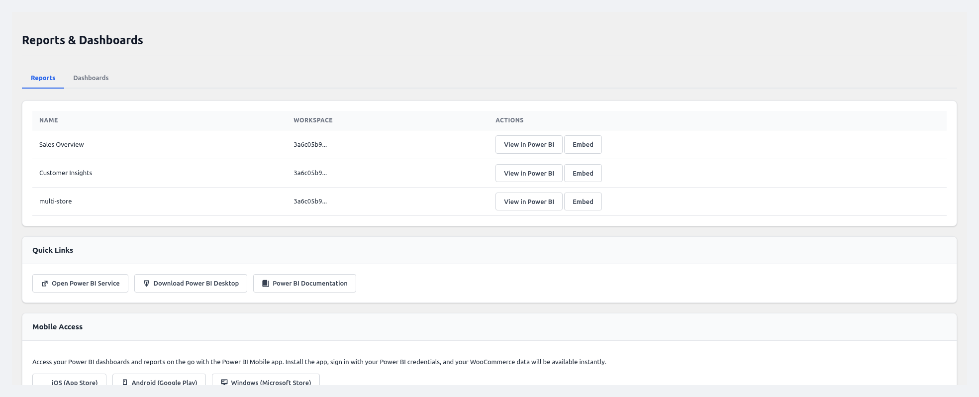Click the NAME column header

tap(49, 120)
